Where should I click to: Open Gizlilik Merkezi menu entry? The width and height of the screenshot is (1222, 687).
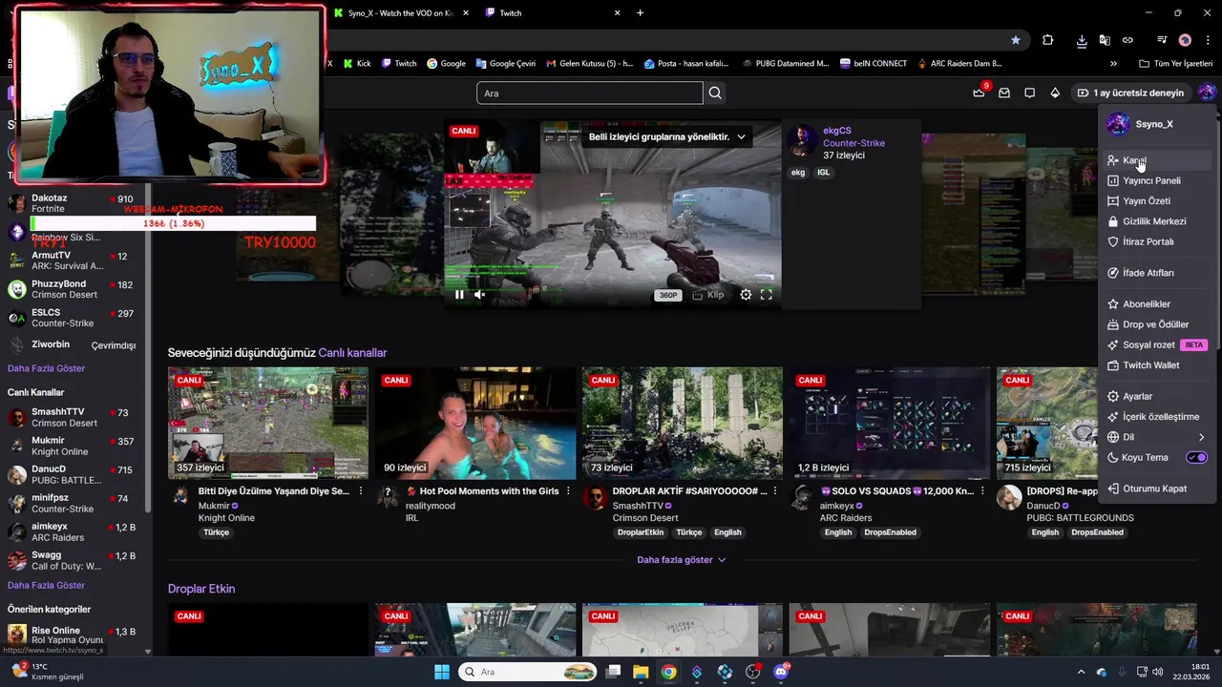1157,221
